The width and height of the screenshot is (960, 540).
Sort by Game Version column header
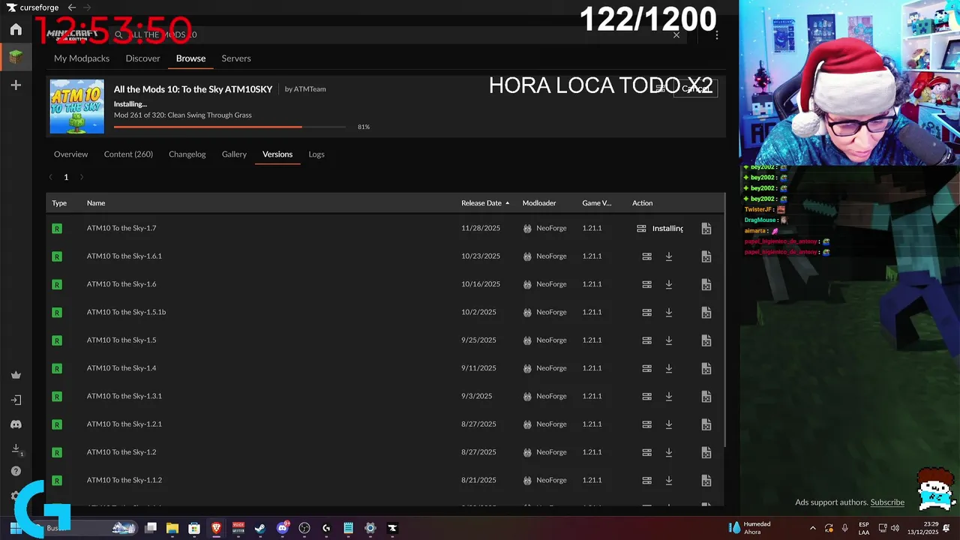(x=597, y=203)
